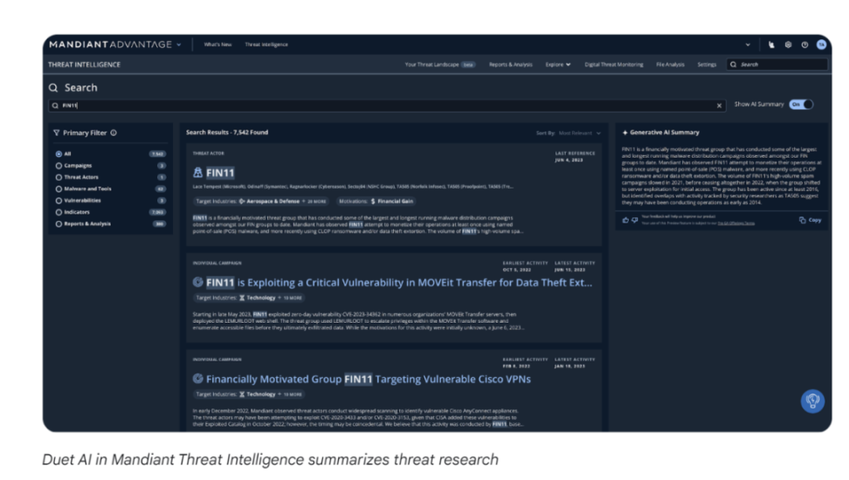Click the thumbs up feedback icon
The width and height of the screenshot is (849, 480).
coord(625,220)
